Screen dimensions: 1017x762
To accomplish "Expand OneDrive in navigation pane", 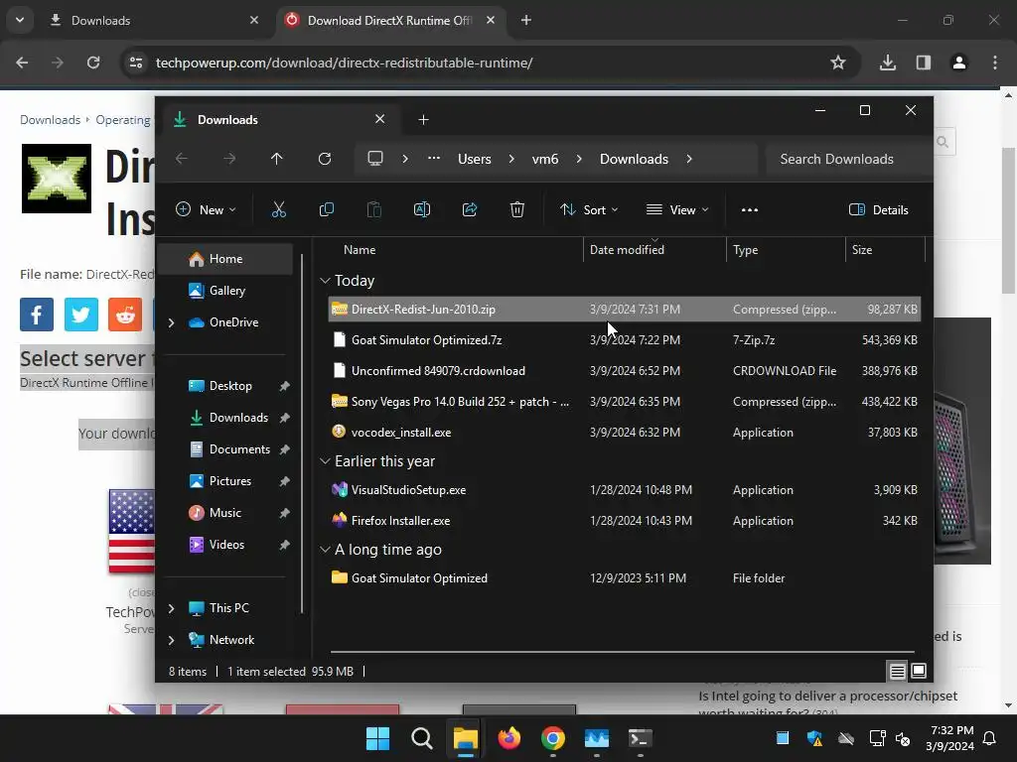I will click(171, 322).
